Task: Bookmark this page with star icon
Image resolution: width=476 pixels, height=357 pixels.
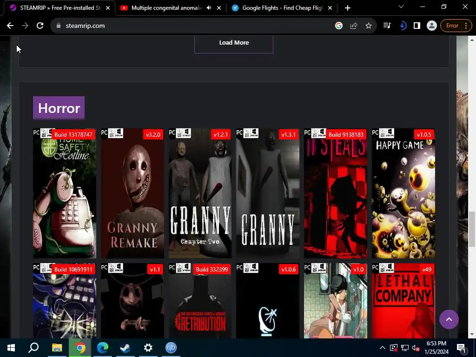Action: (369, 26)
